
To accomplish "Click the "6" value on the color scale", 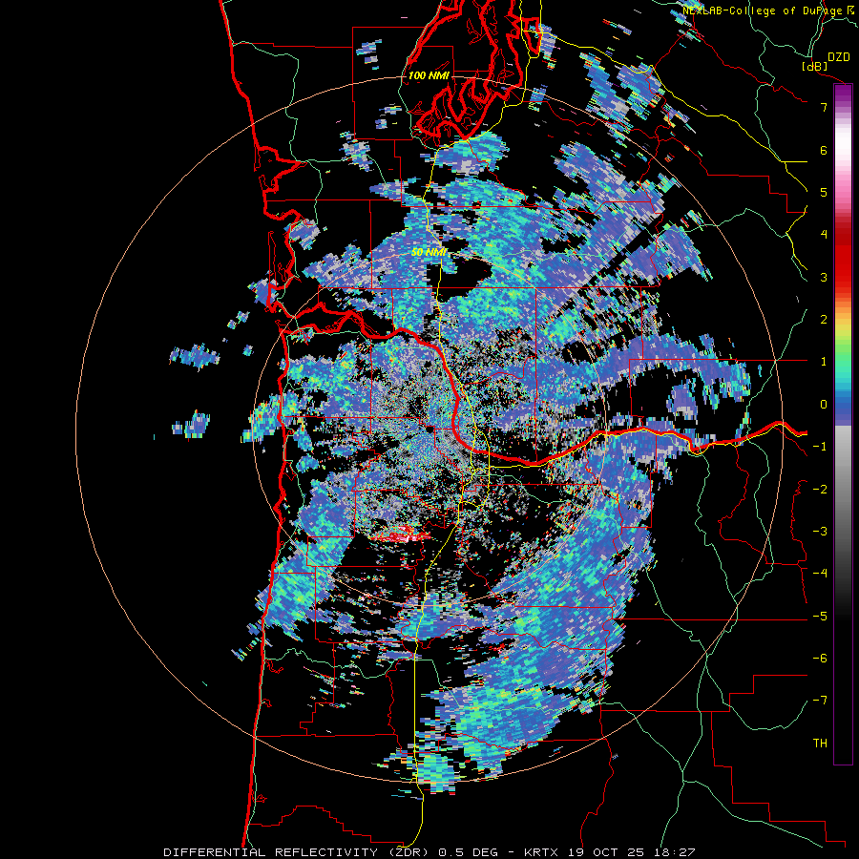I will click(824, 150).
